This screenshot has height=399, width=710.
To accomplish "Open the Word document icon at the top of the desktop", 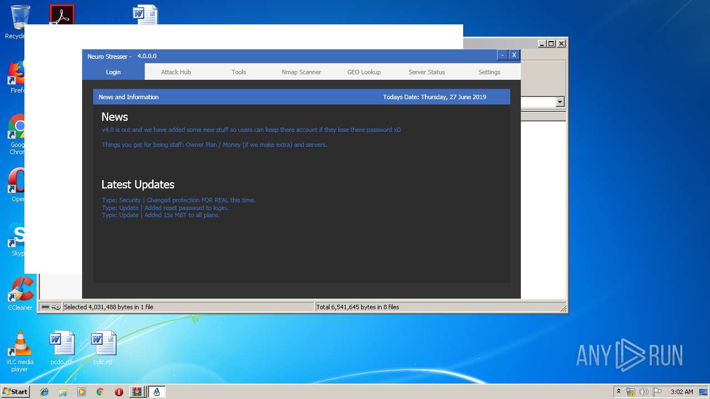I will point(145,14).
